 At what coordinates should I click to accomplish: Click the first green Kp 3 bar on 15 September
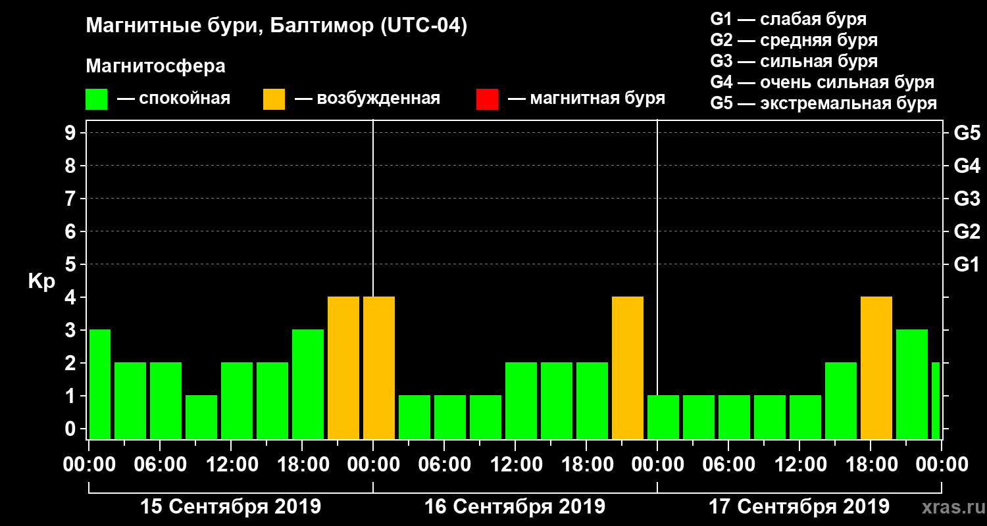(99, 384)
